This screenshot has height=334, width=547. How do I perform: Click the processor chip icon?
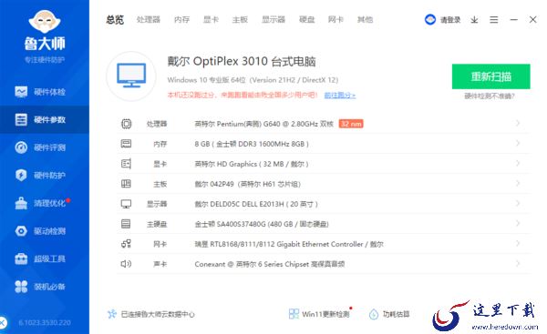click(x=127, y=124)
